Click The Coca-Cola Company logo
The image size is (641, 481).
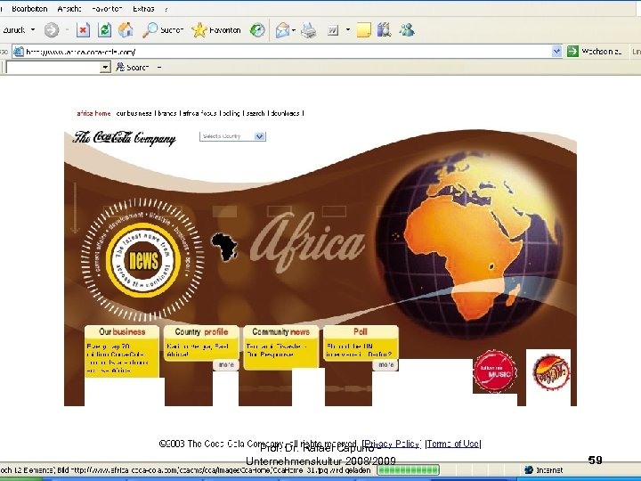[x=125, y=138]
